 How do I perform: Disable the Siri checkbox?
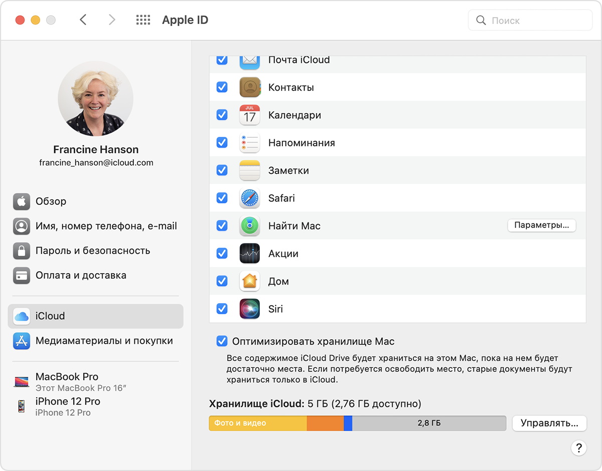click(222, 309)
